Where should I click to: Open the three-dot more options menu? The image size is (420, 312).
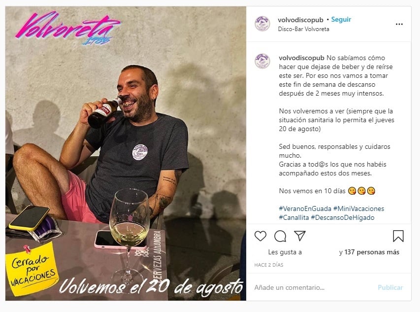[399, 24]
